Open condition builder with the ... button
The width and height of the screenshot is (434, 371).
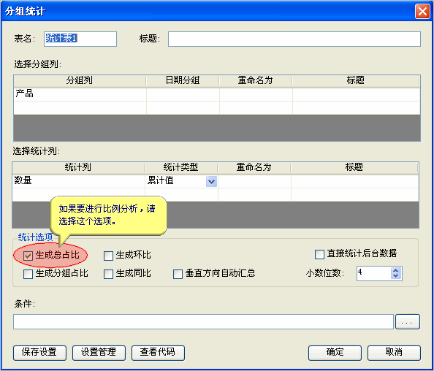pyautogui.click(x=408, y=322)
